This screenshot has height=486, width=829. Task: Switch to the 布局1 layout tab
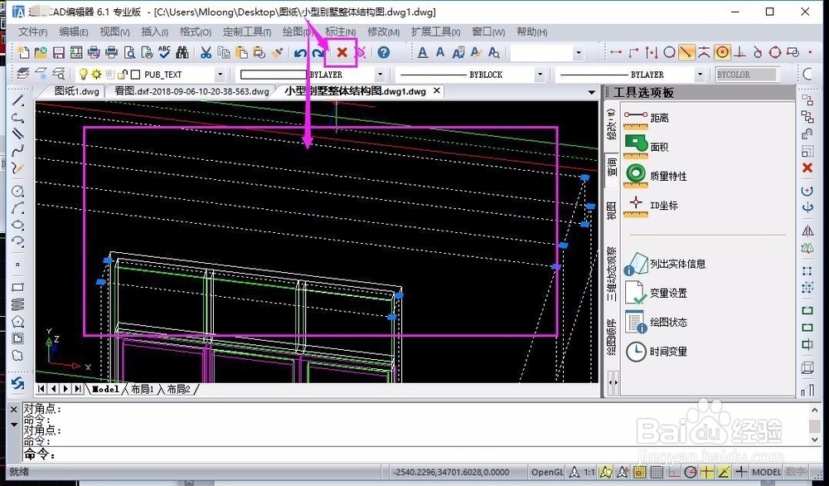tap(143, 389)
